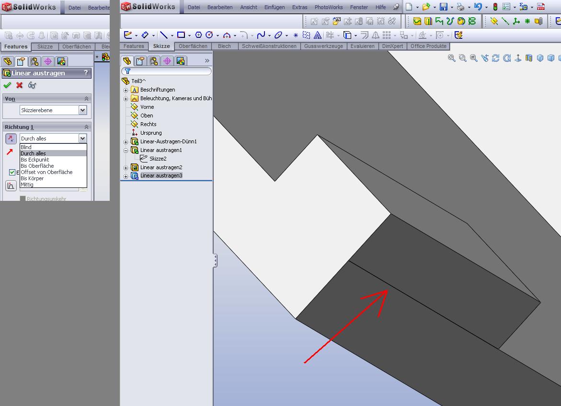Confirm the extrude with the green checkmark
561x406 pixels.
[x=7, y=85]
